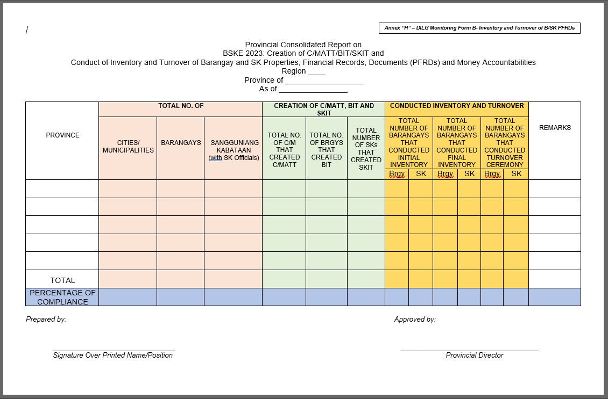Click the Region blank line

tap(316, 71)
